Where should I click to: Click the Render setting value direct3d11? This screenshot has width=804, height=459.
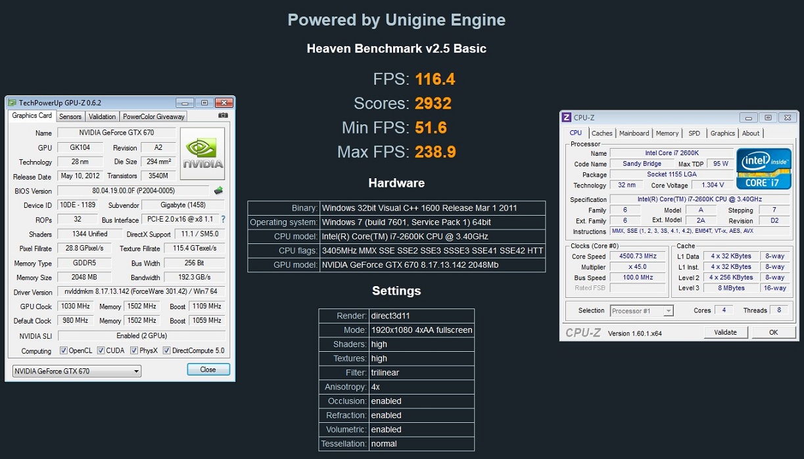pyautogui.click(x=421, y=316)
